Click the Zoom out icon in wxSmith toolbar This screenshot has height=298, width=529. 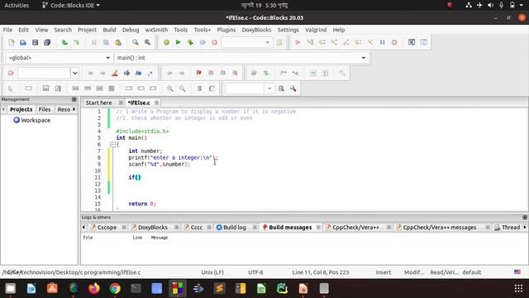tap(182, 89)
